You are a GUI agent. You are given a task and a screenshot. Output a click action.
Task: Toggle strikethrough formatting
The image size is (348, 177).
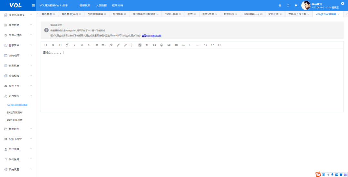pyautogui.click(x=89, y=45)
